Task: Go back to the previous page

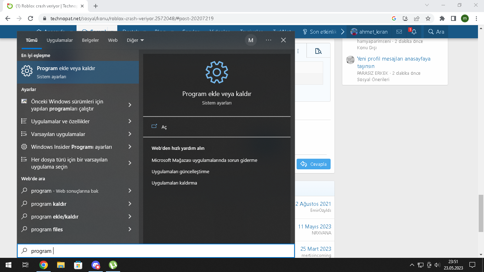Action: (8, 18)
